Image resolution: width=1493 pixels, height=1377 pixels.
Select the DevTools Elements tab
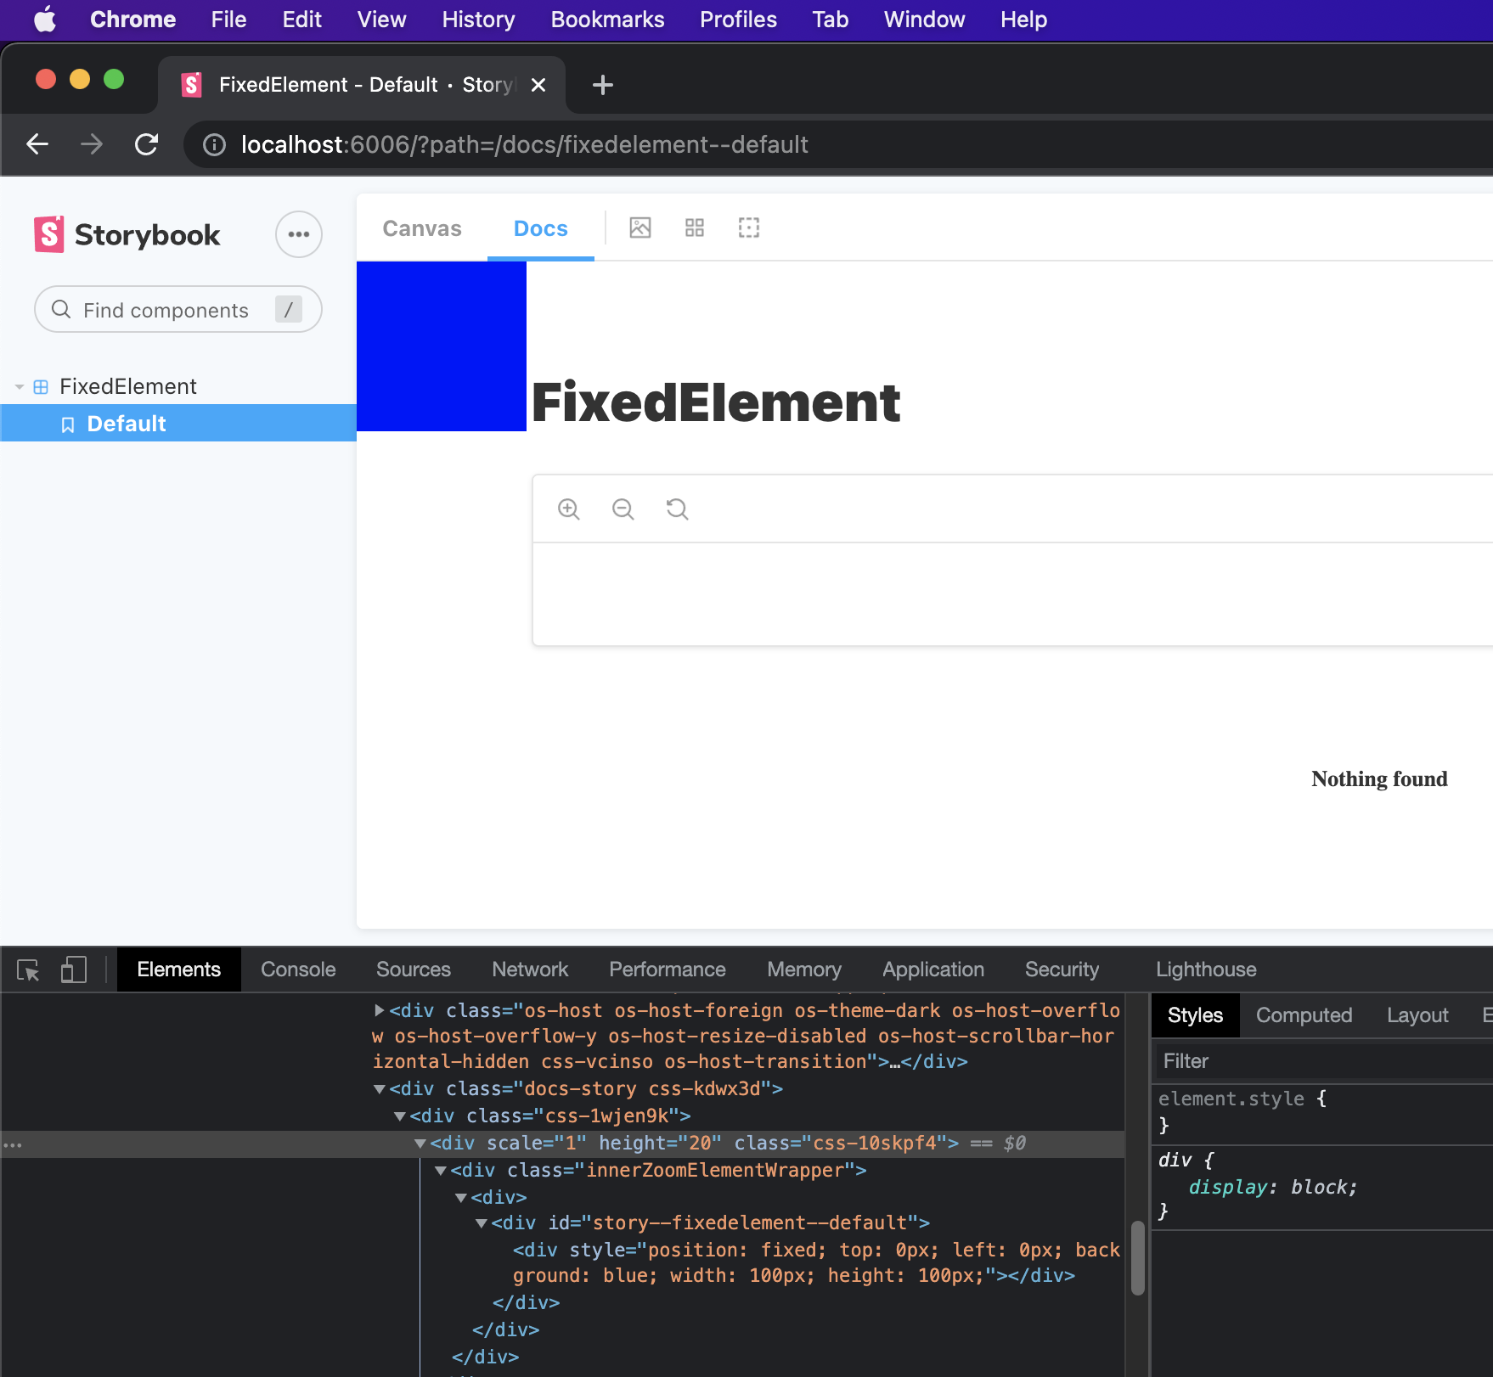pos(178,970)
